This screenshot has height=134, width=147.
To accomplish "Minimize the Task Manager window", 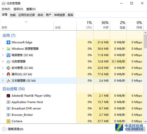I will coord(121,3).
